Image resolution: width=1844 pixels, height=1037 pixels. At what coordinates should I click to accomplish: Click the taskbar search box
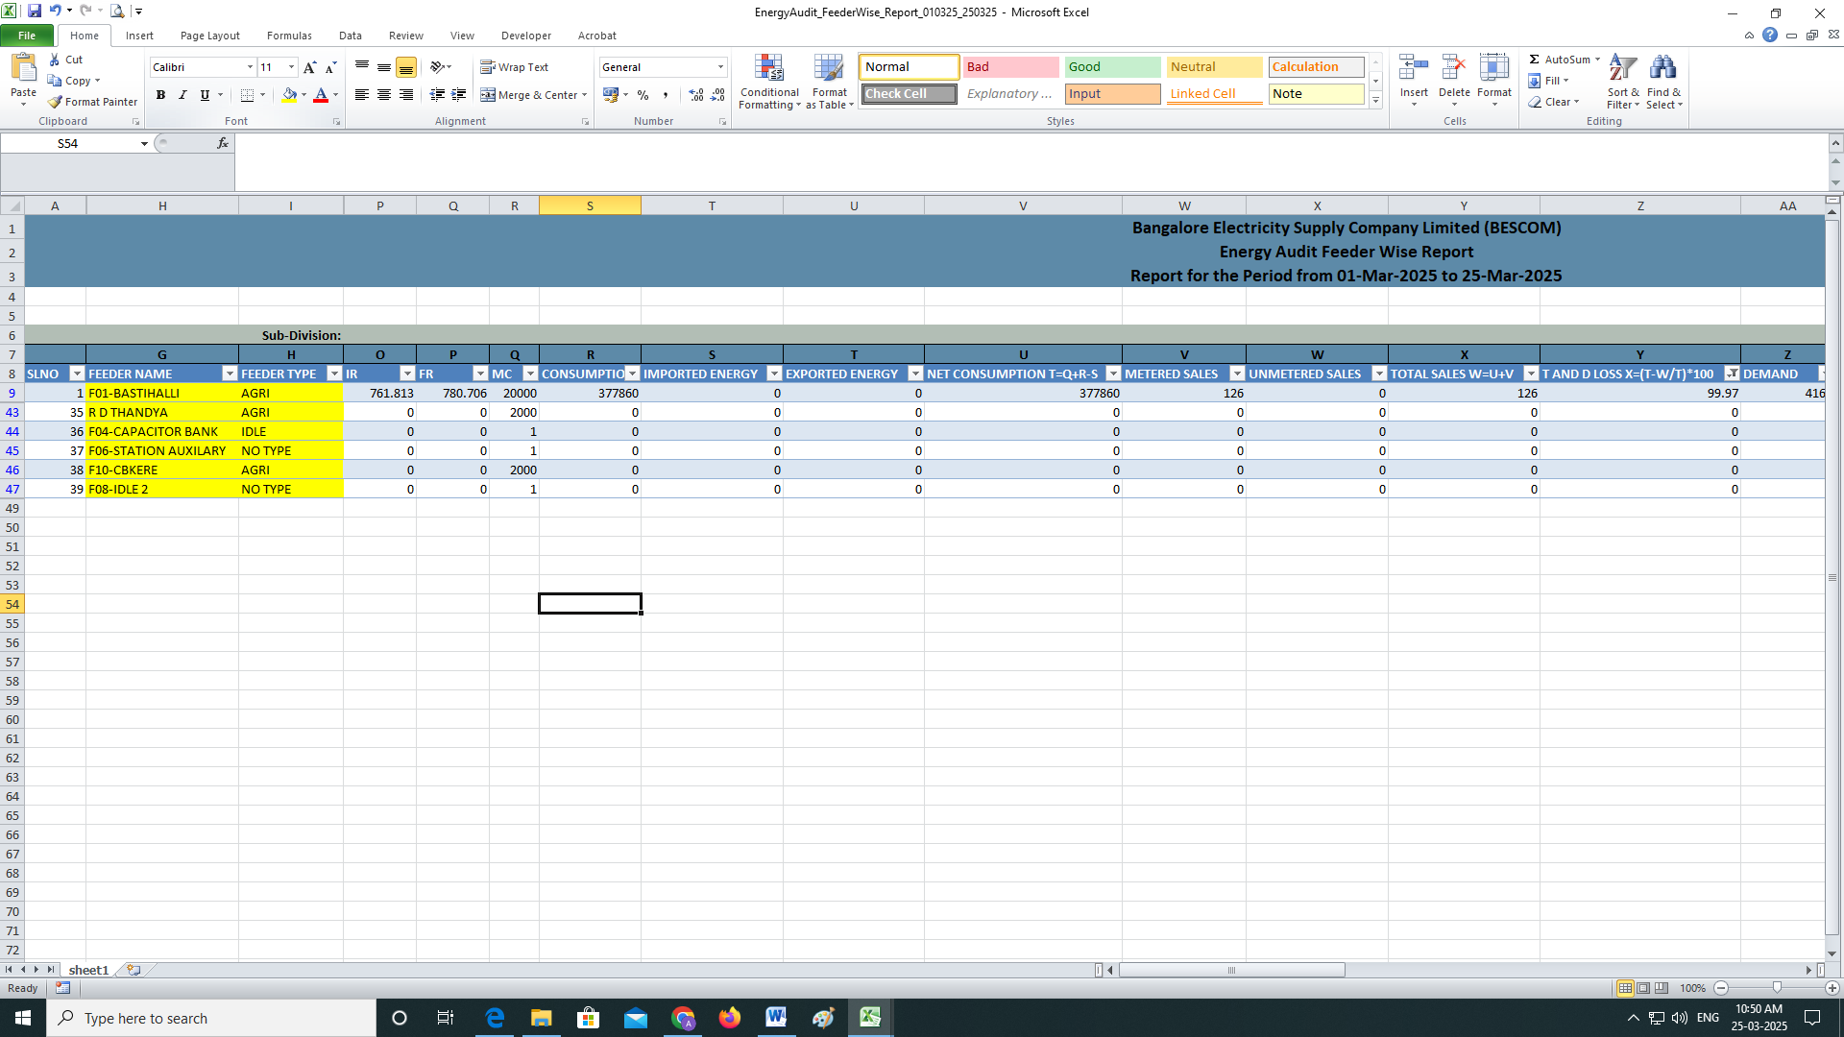click(x=211, y=1018)
